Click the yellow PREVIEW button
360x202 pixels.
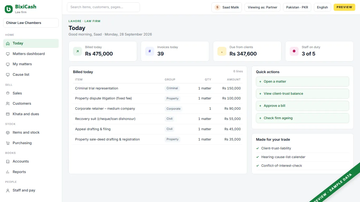[344, 7]
